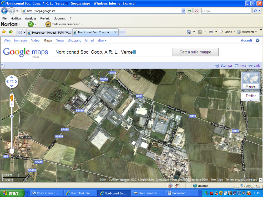
Task: Click the Favorites star icon
Action: tap(4, 32)
